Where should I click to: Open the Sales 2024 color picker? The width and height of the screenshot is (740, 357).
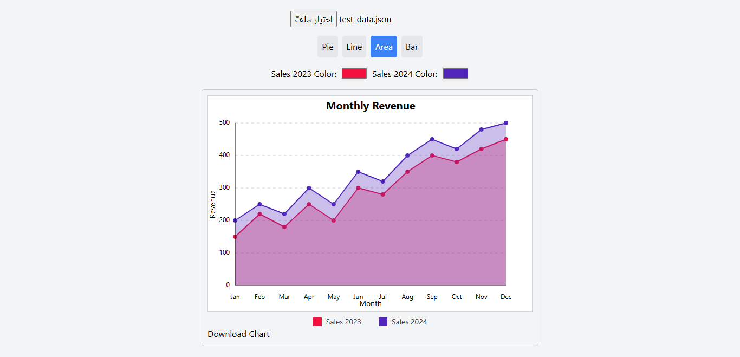[x=455, y=74]
